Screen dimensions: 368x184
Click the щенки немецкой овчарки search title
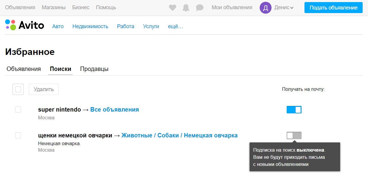(x=75, y=135)
